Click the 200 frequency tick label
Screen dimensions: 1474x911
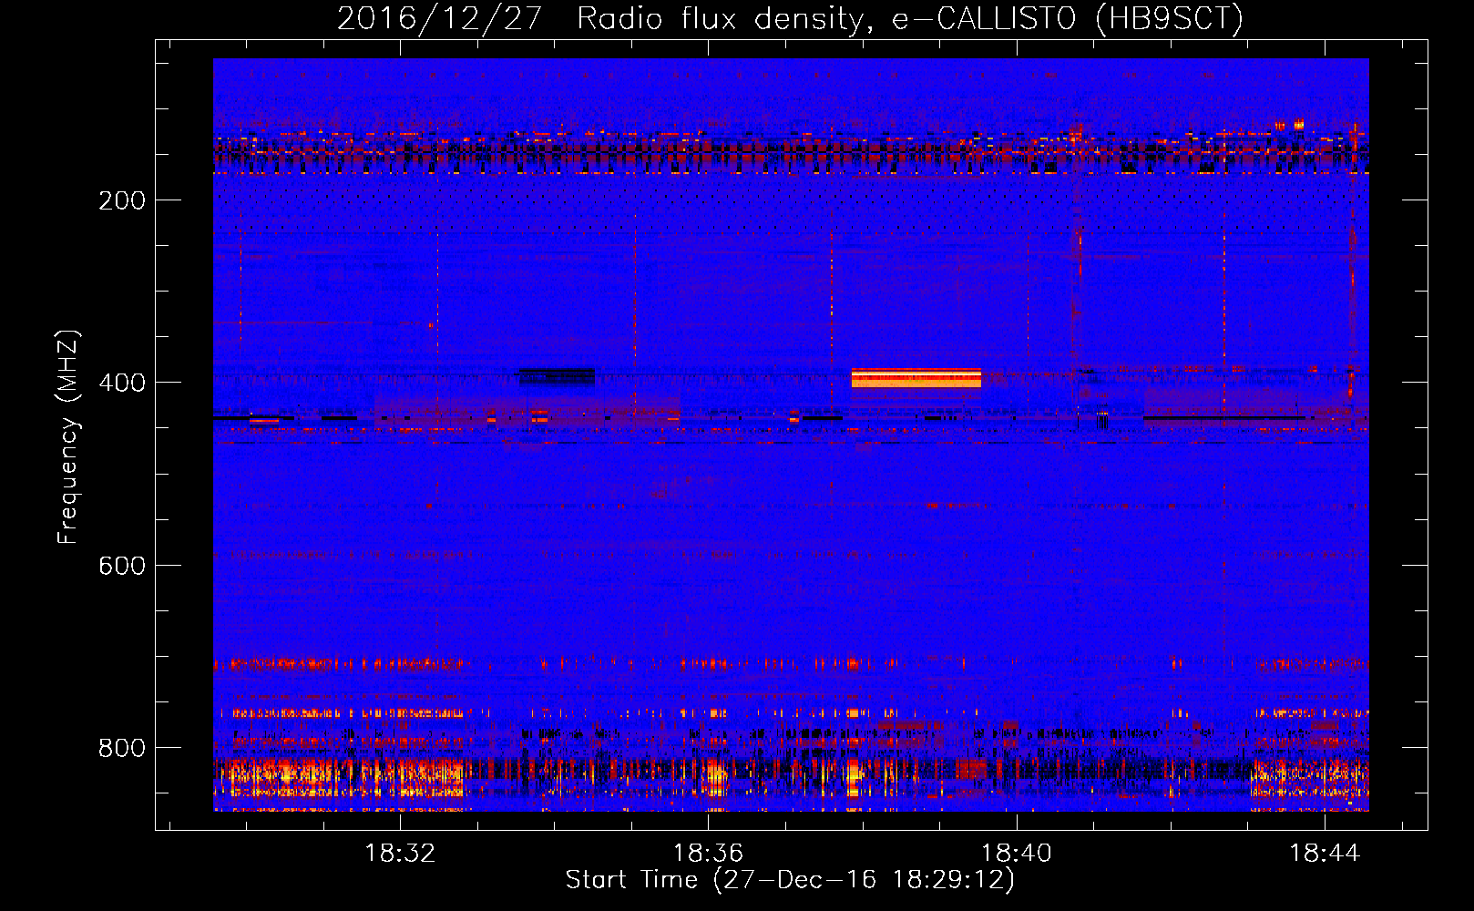(x=122, y=200)
